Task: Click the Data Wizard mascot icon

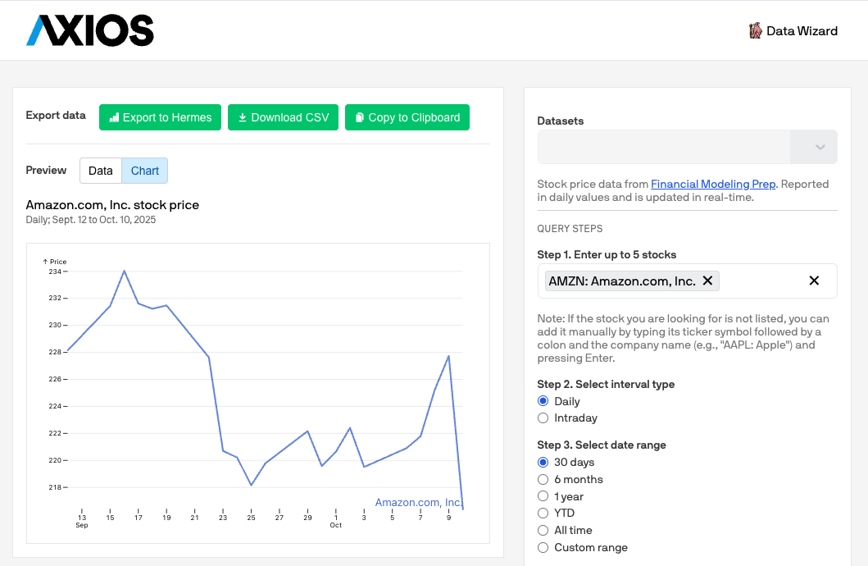Action: (754, 30)
